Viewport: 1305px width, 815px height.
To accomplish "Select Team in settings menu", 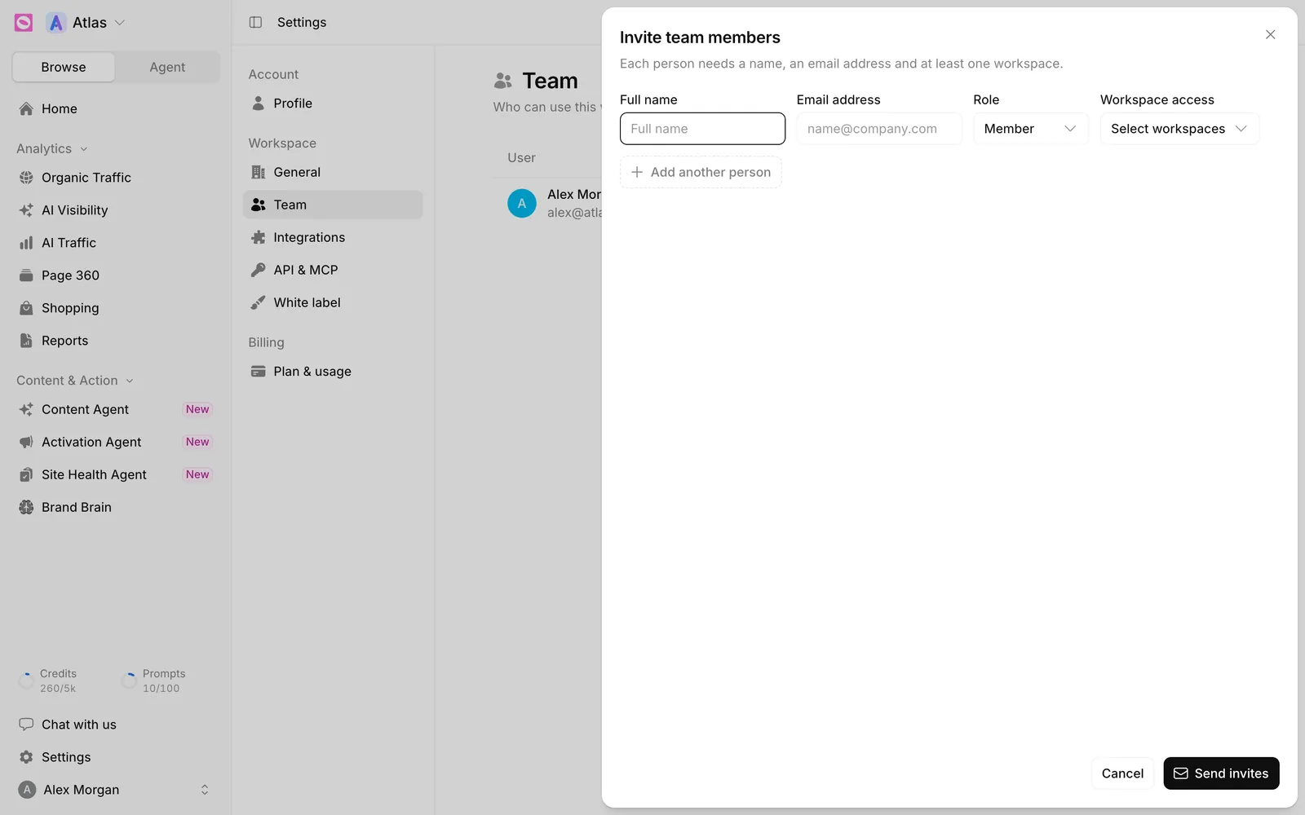I will pos(333,205).
